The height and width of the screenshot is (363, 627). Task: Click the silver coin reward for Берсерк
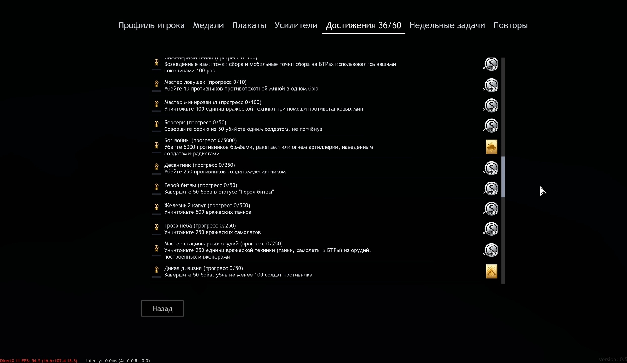pos(491,126)
